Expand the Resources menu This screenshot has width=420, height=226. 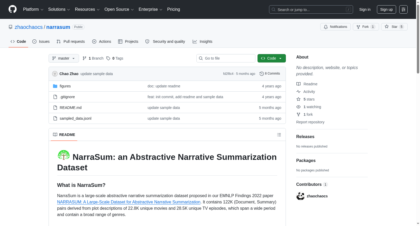pos(87,9)
